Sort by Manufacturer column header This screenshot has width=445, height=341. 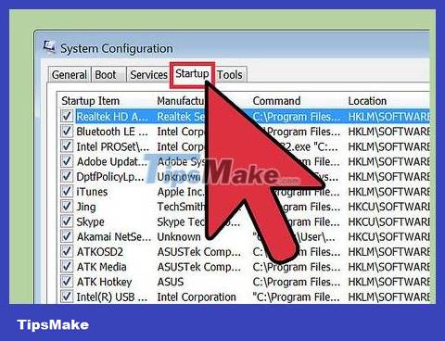181,101
